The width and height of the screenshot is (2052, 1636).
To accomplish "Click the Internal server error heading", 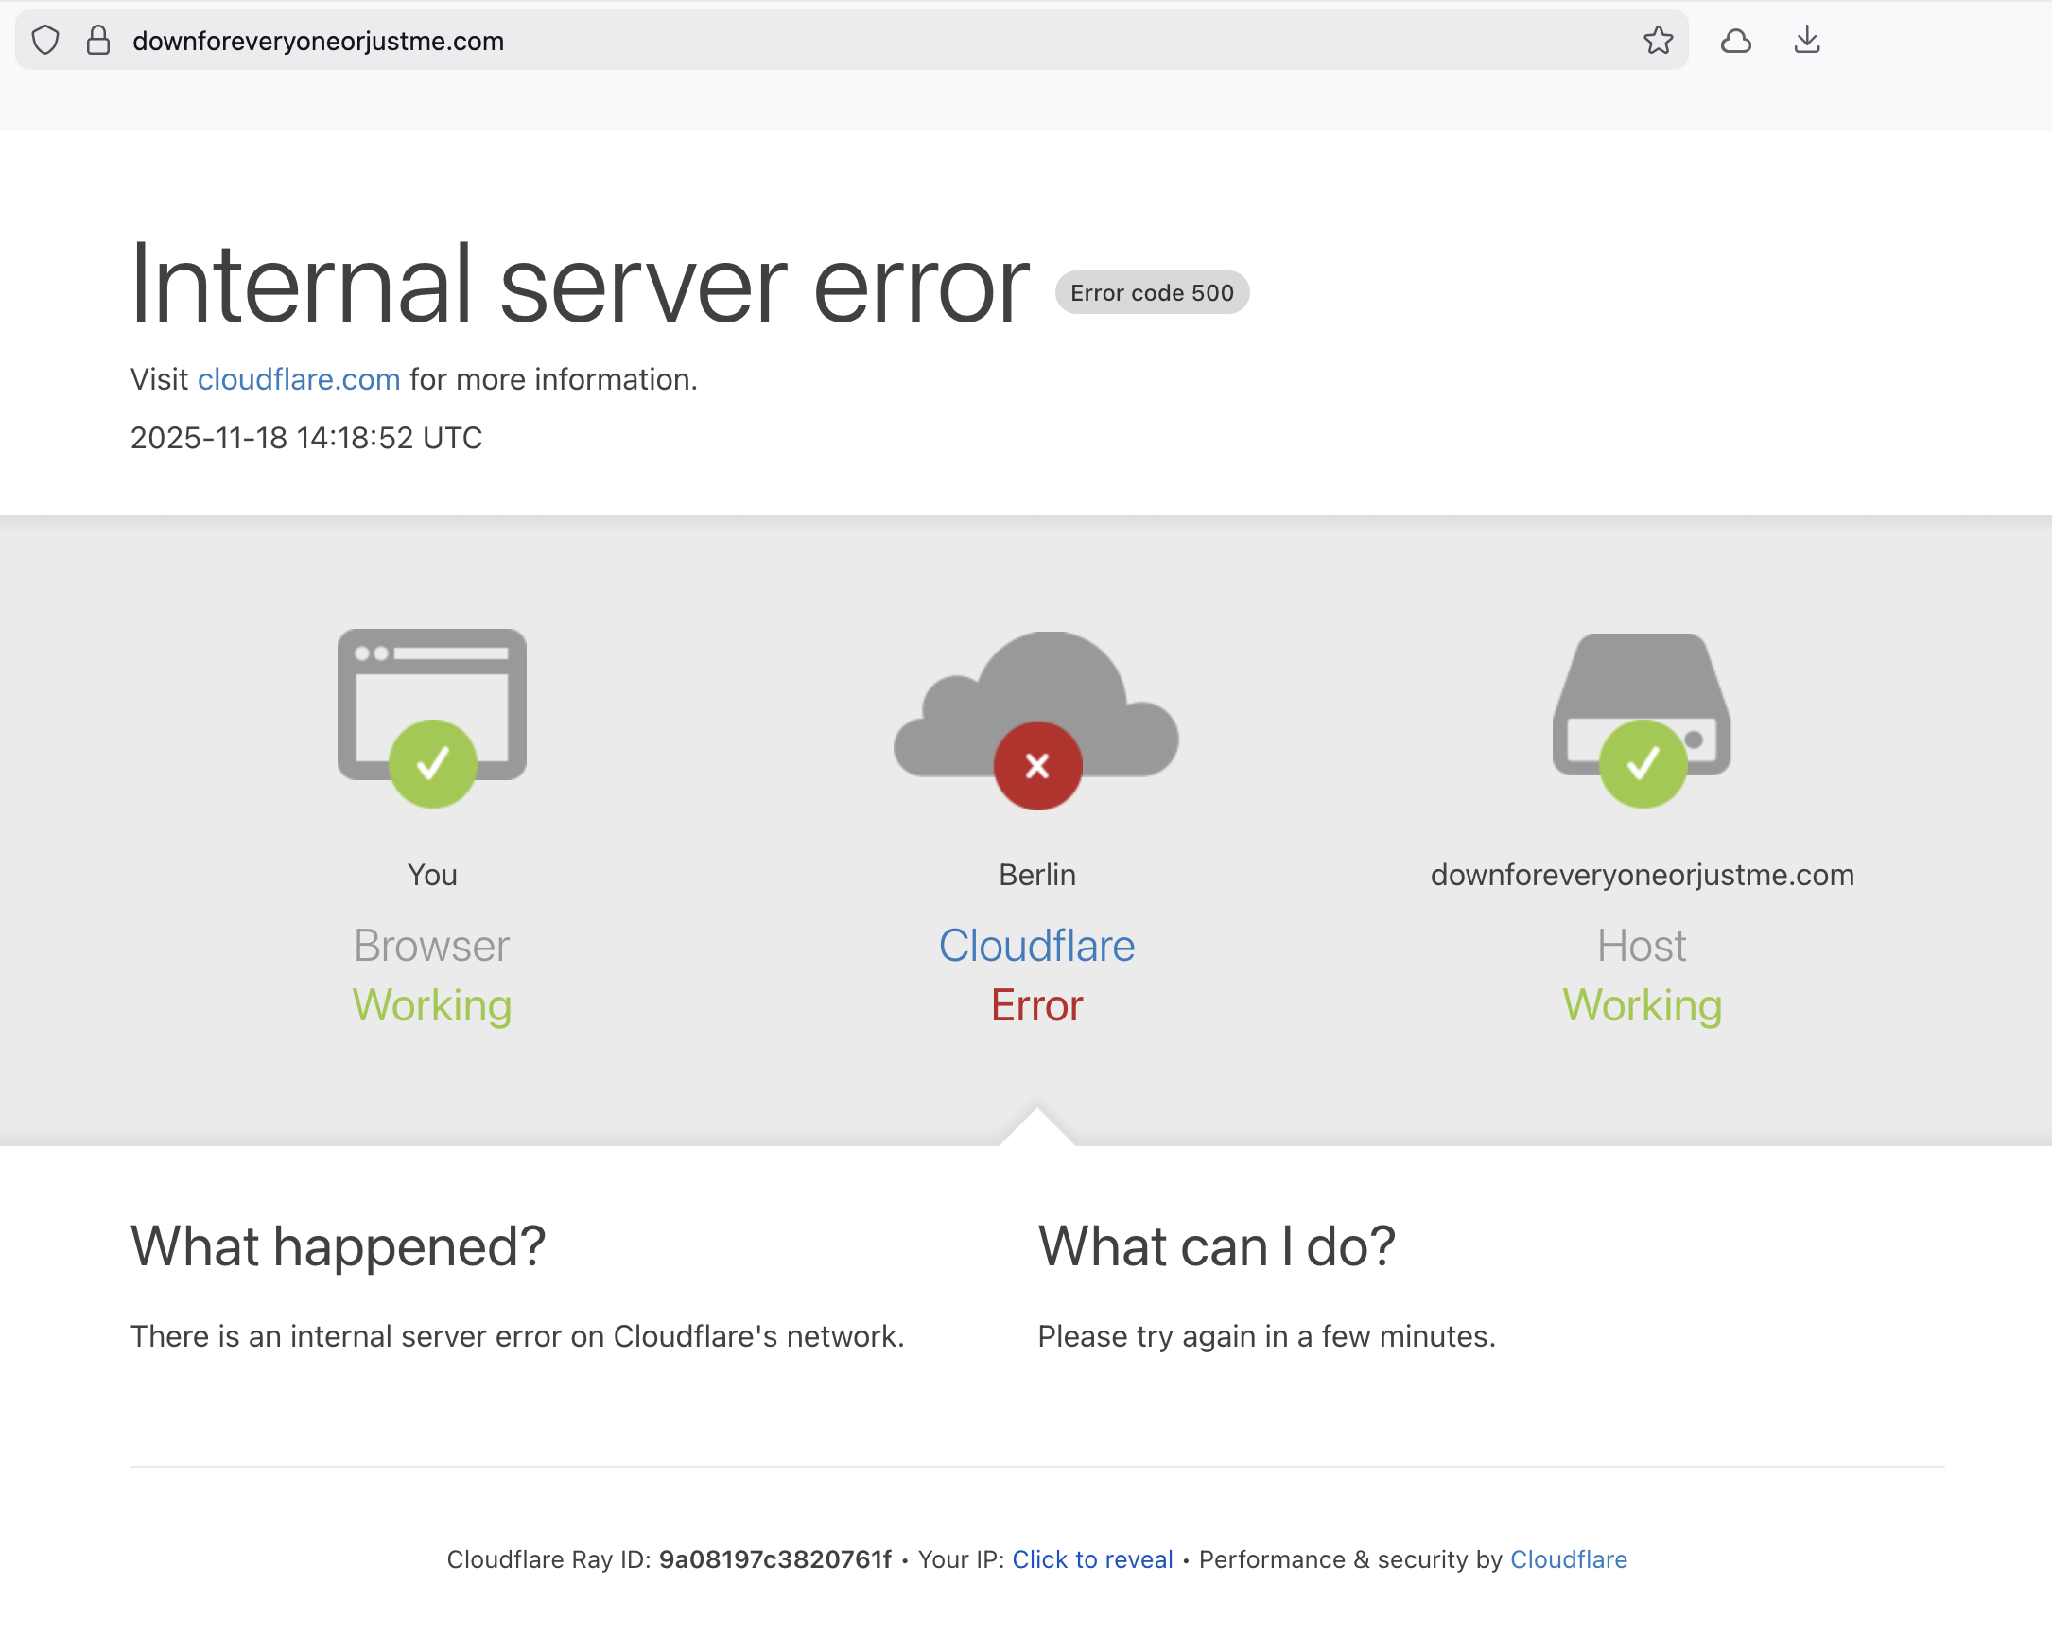I will coord(579,285).
